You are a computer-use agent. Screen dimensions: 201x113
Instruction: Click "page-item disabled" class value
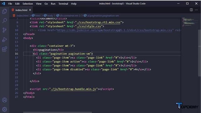68,69
